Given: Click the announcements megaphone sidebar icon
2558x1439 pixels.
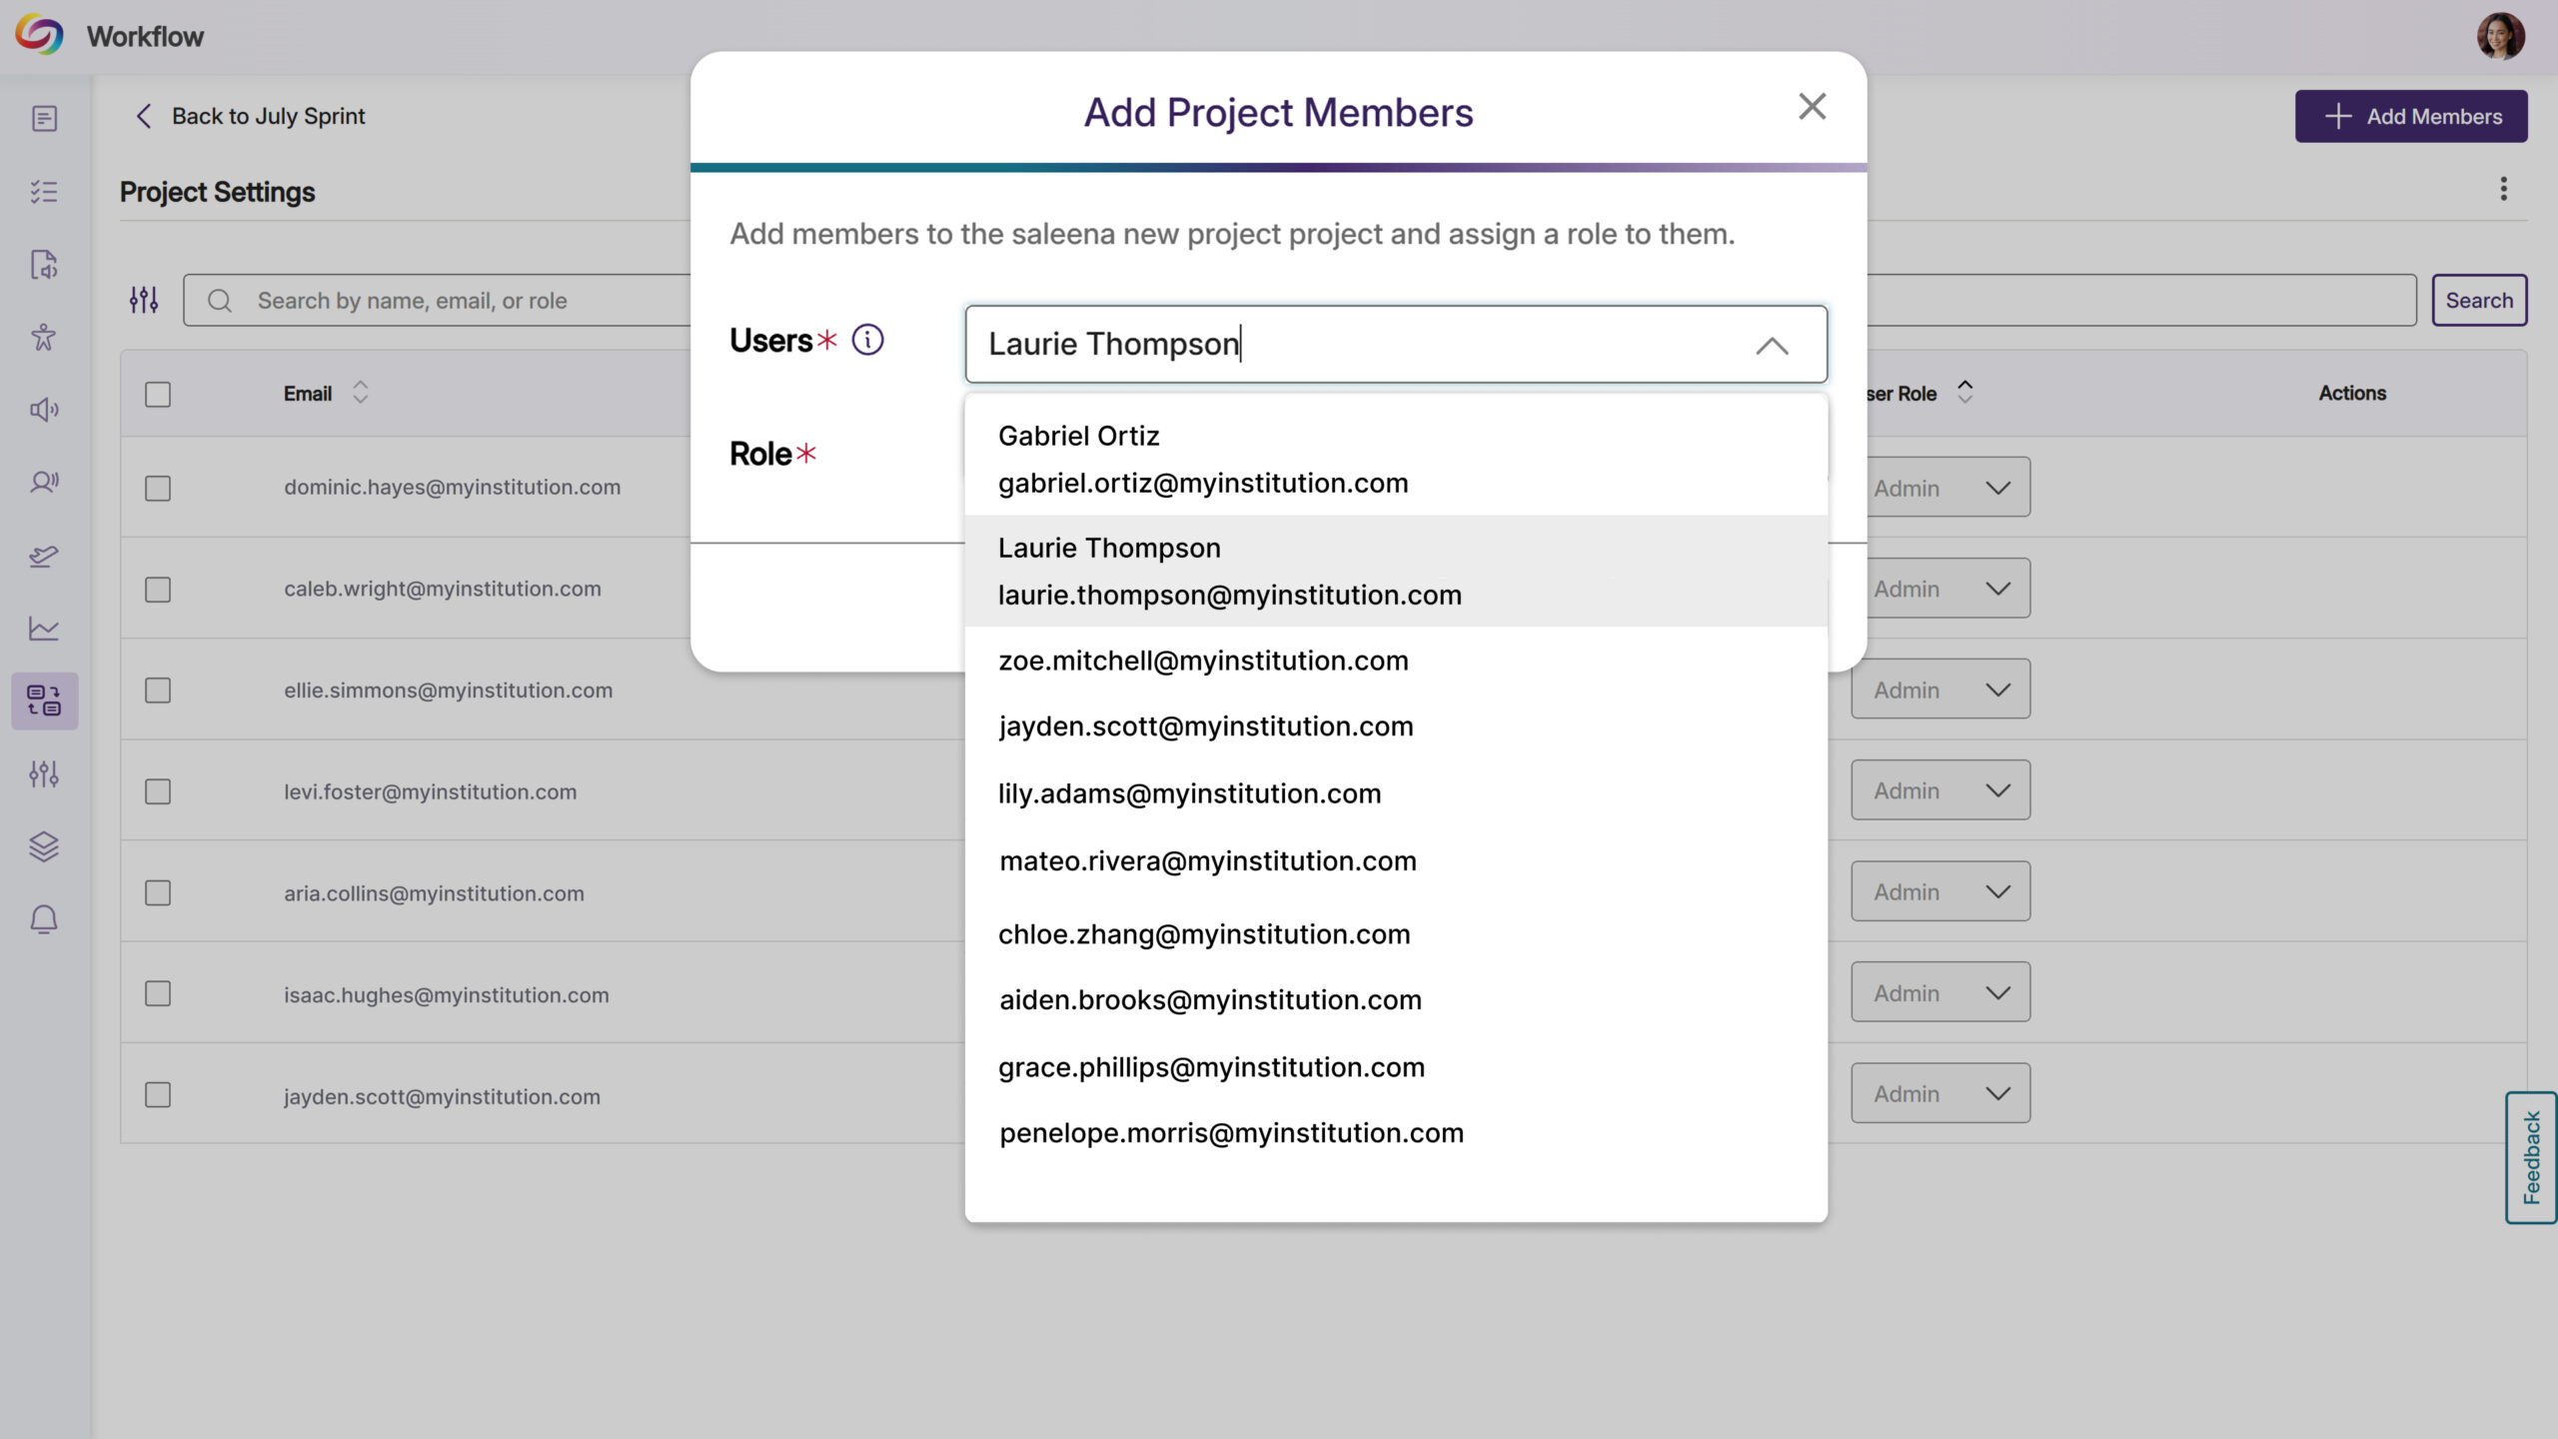Looking at the screenshot, I should click(x=44, y=410).
